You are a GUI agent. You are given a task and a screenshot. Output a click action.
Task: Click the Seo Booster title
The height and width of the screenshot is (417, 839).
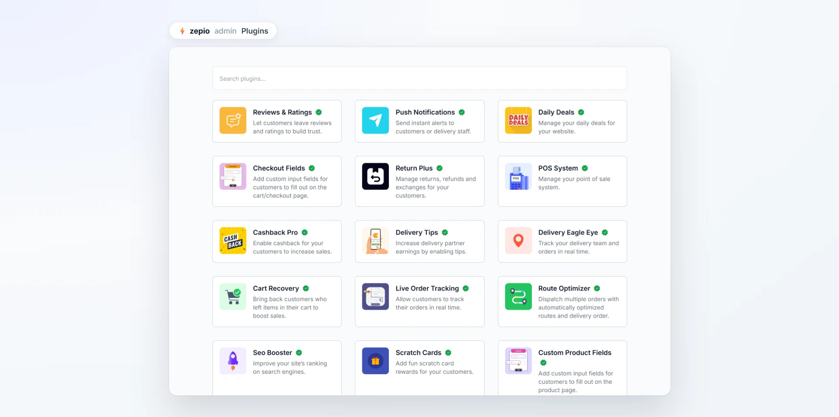[272, 352]
